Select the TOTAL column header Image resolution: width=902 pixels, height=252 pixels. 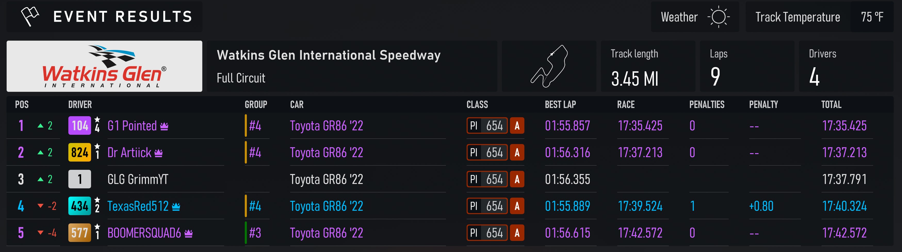[x=831, y=105]
